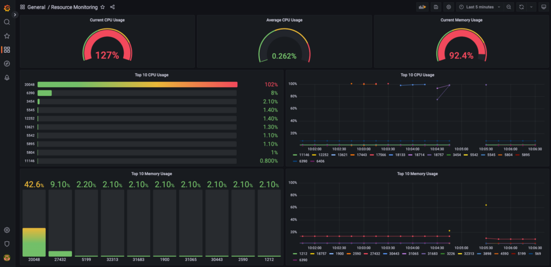Viewport: 551px width, 267px height.
Task: Open the Alerting bell icon
Action: pos(6,78)
